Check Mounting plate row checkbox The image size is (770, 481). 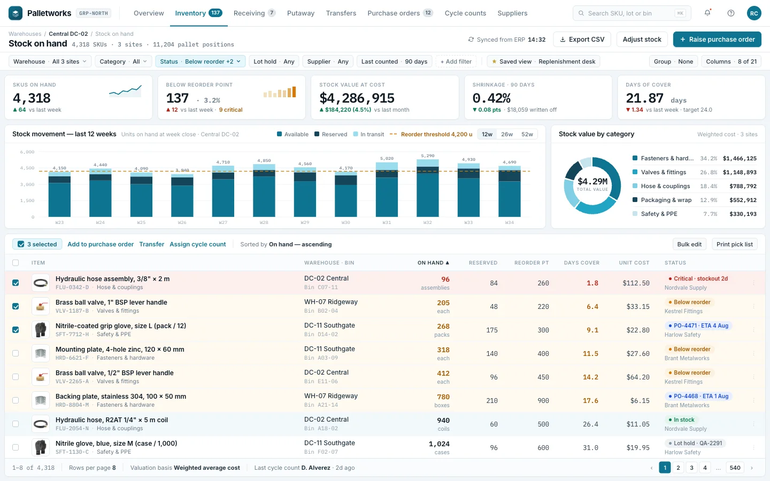[16, 354]
